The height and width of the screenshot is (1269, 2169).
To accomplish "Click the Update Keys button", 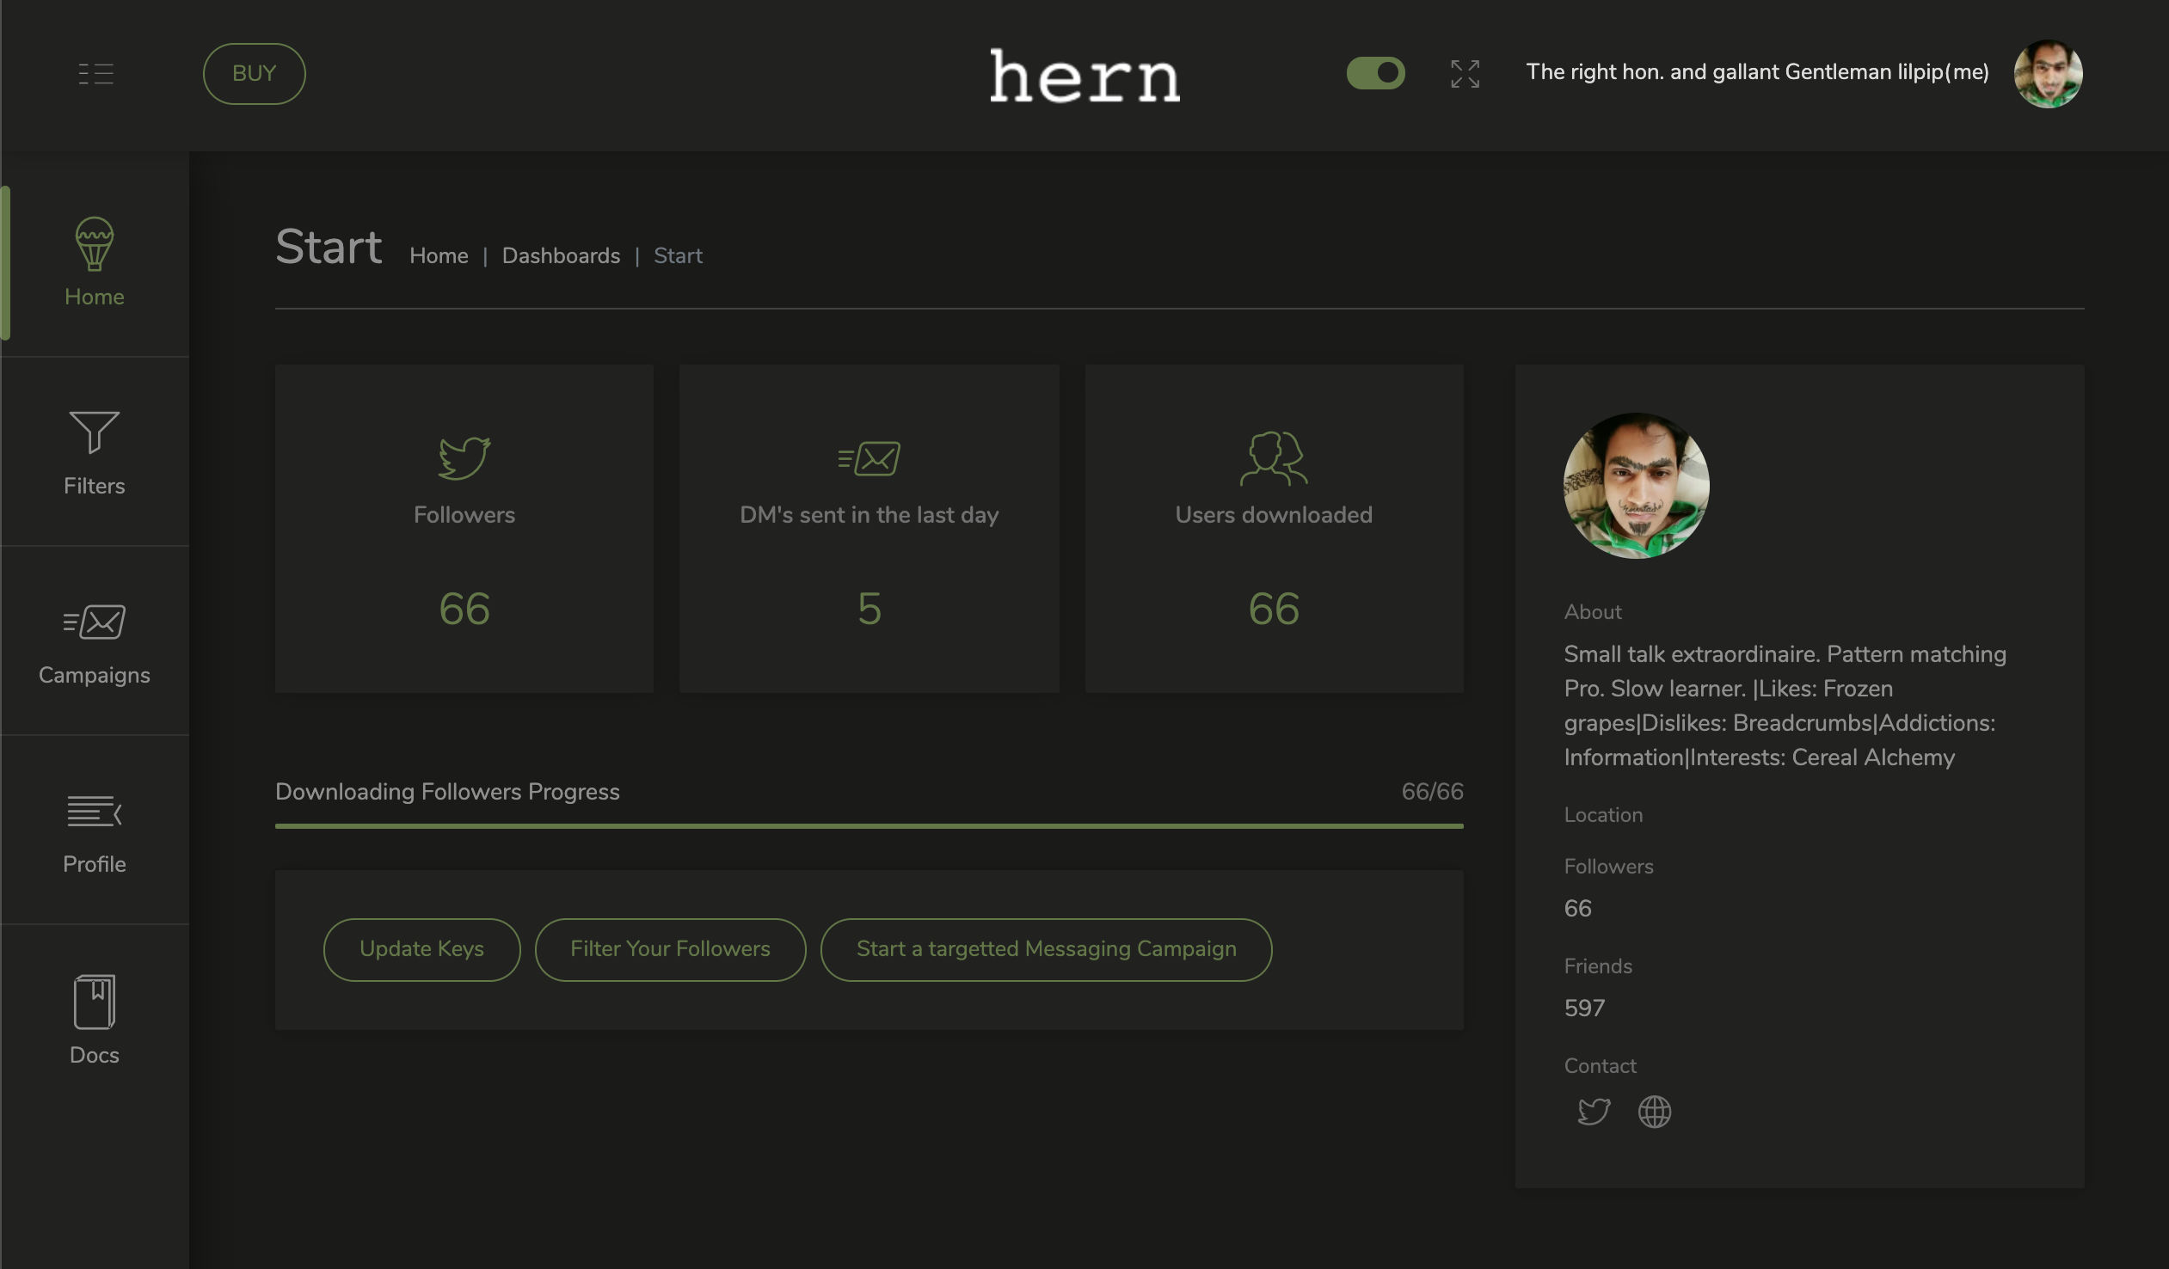I will pos(421,949).
